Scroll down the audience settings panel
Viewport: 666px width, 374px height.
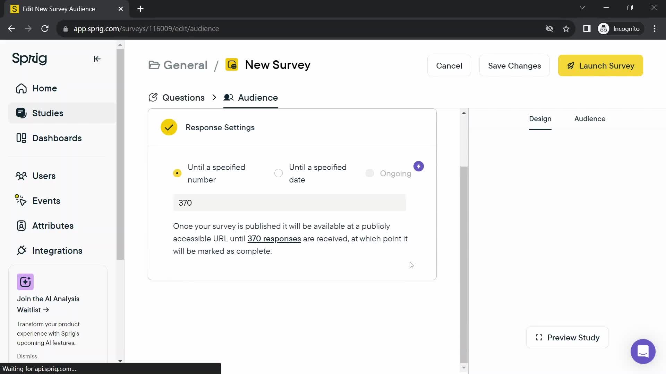coord(463,367)
